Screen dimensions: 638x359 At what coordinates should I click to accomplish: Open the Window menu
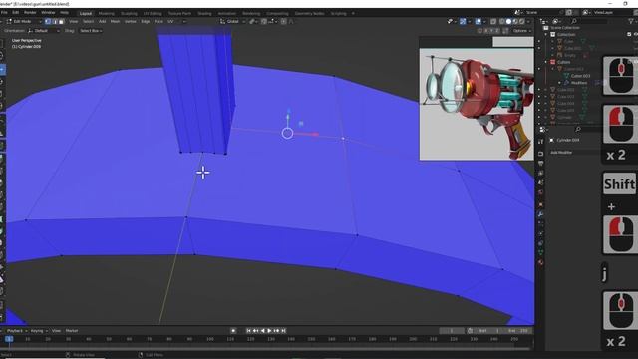(x=48, y=13)
